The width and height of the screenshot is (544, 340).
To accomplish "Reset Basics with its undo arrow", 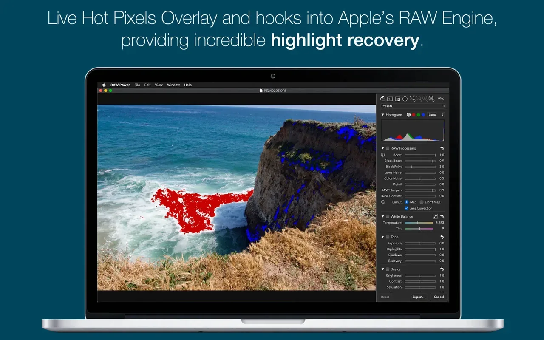I will pyautogui.click(x=442, y=269).
